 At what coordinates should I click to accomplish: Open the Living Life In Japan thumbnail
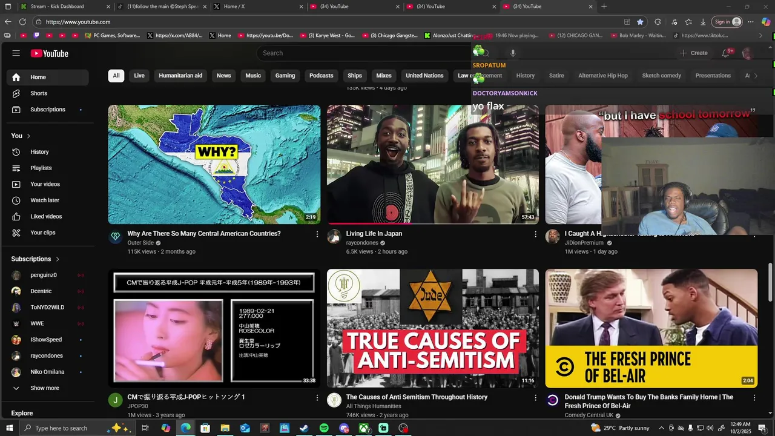tap(432, 165)
